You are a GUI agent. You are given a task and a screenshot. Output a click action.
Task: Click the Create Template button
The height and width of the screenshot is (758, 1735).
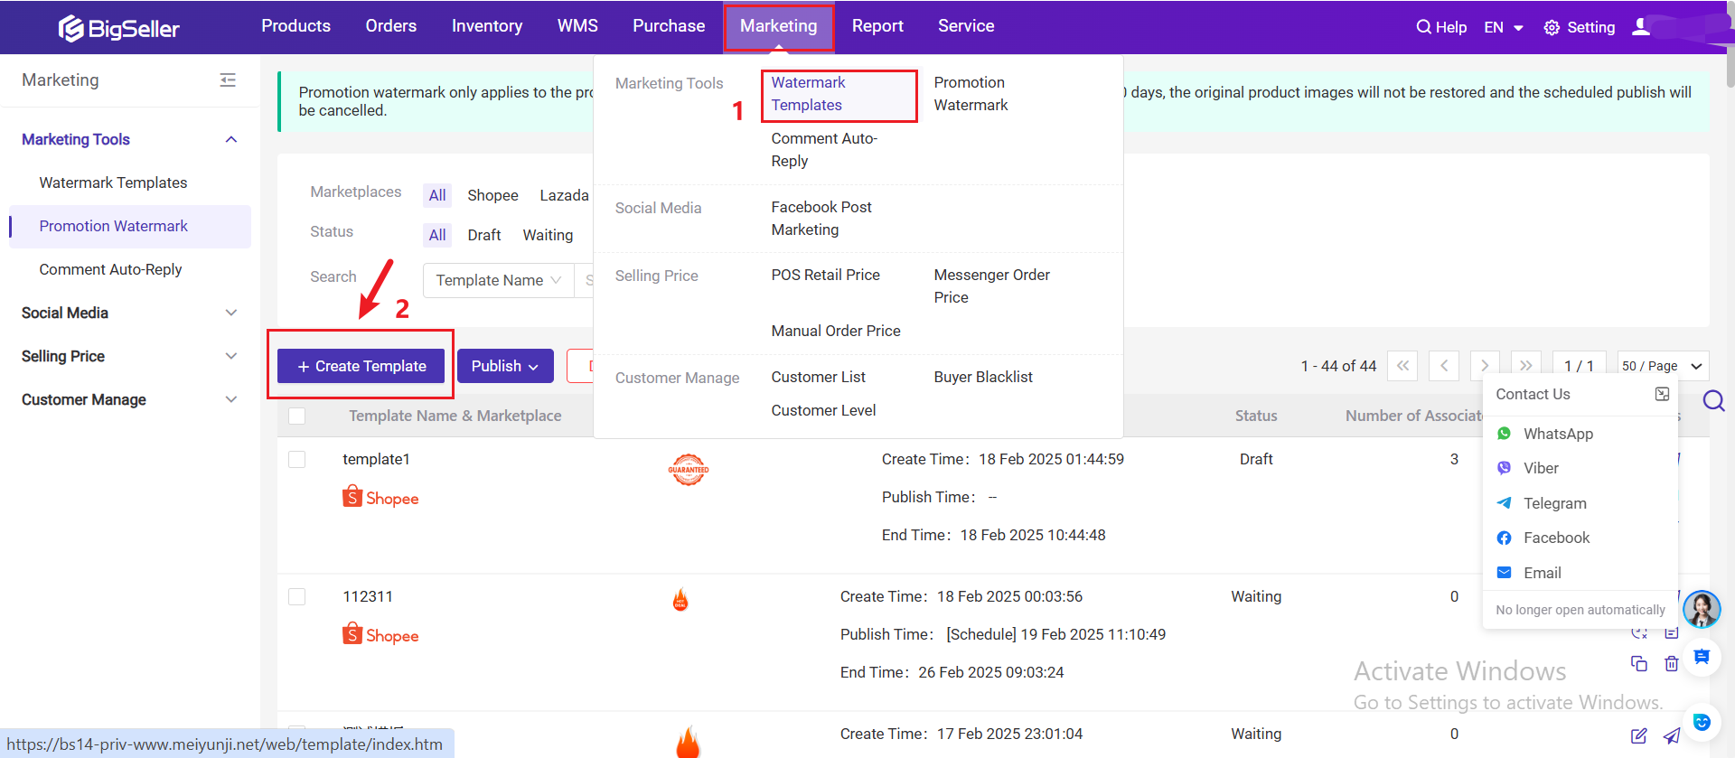point(361,366)
